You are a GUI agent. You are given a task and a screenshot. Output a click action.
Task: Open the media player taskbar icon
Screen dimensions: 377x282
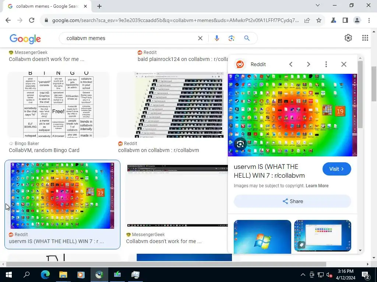pos(81,275)
